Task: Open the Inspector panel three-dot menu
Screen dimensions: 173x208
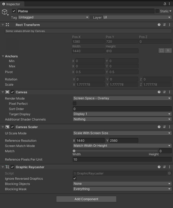Action: (170, 4)
